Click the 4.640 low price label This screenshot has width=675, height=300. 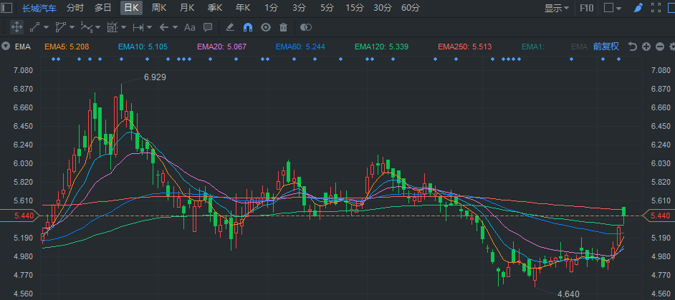pyautogui.click(x=568, y=294)
